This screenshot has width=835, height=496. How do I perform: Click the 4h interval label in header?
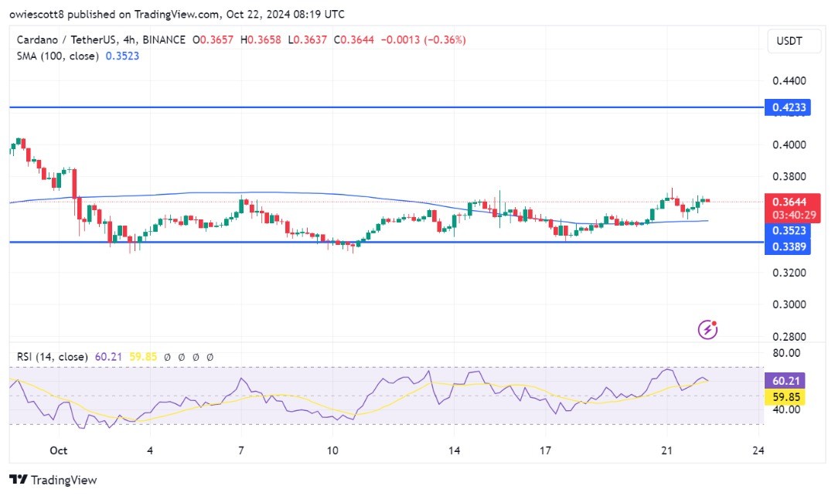(x=129, y=39)
